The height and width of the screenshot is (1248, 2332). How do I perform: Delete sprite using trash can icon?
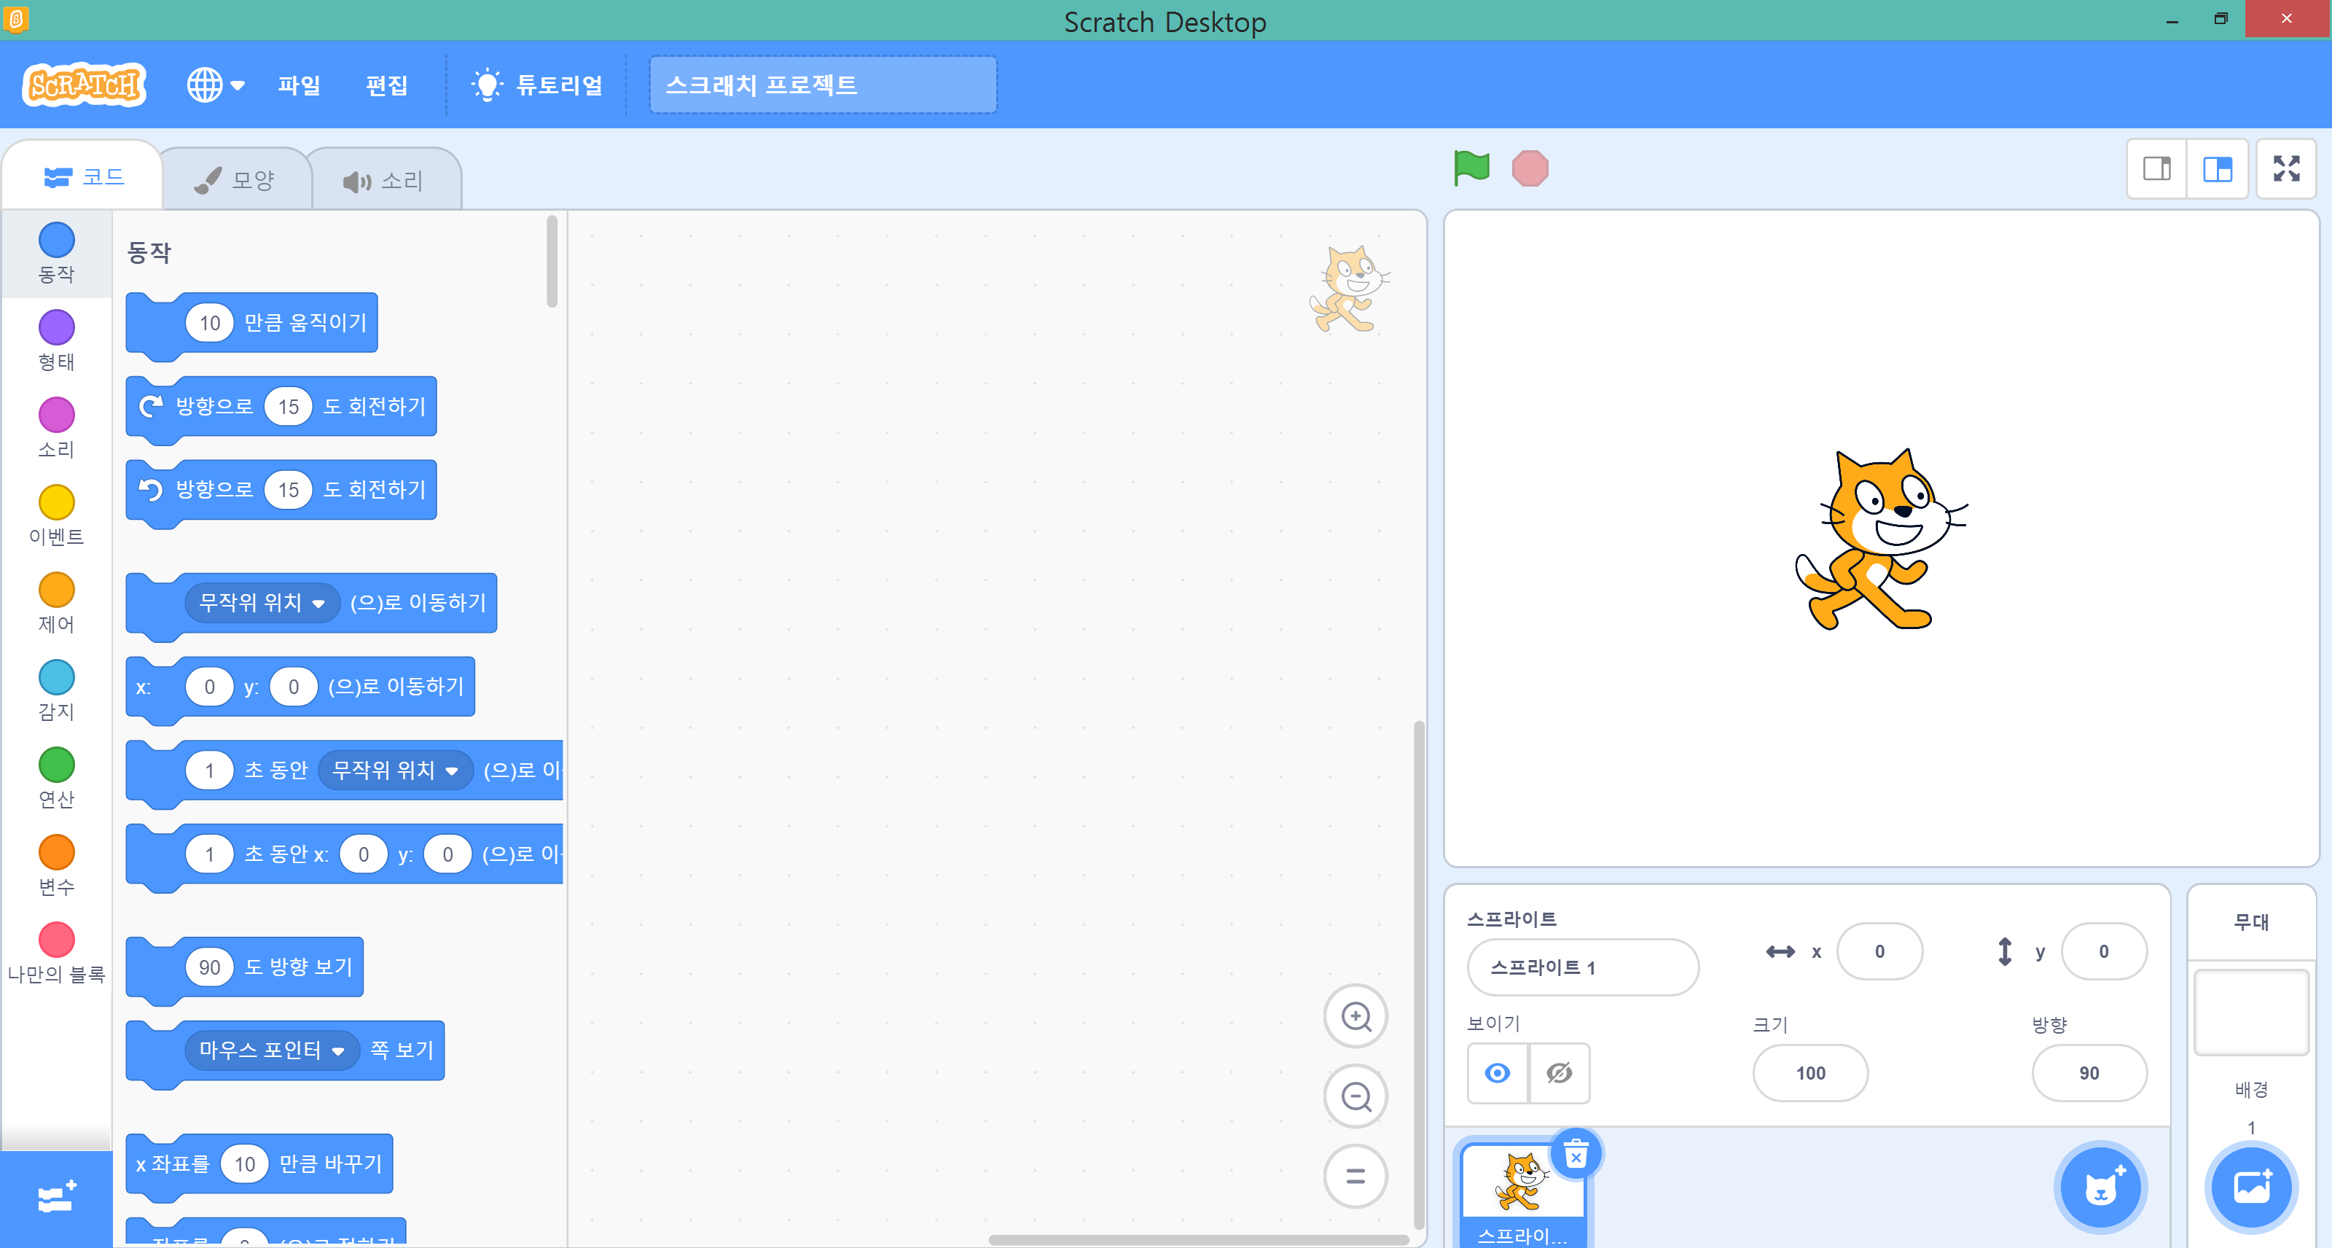tap(1576, 1155)
